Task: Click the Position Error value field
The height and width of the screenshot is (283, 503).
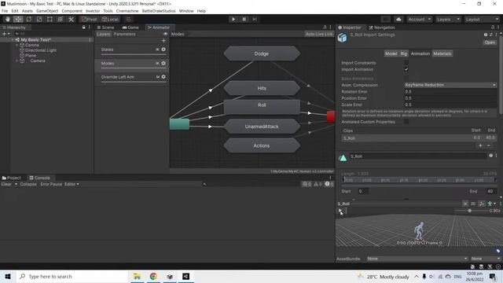Action: (450, 98)
